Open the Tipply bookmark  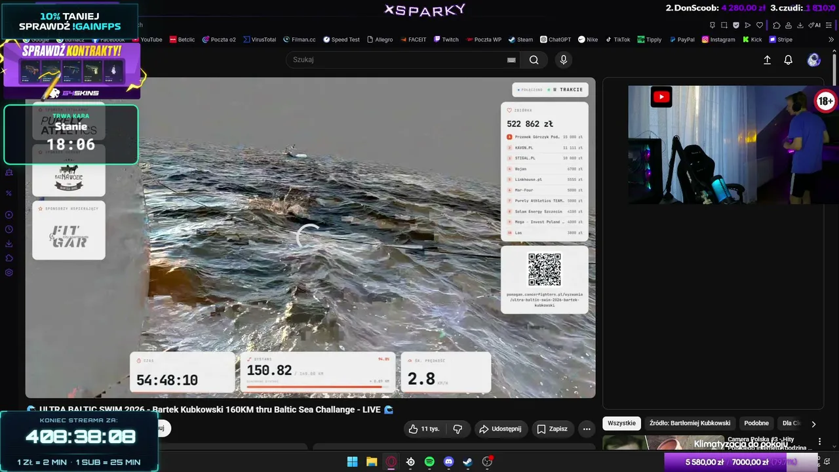click(x=650, y=39)
